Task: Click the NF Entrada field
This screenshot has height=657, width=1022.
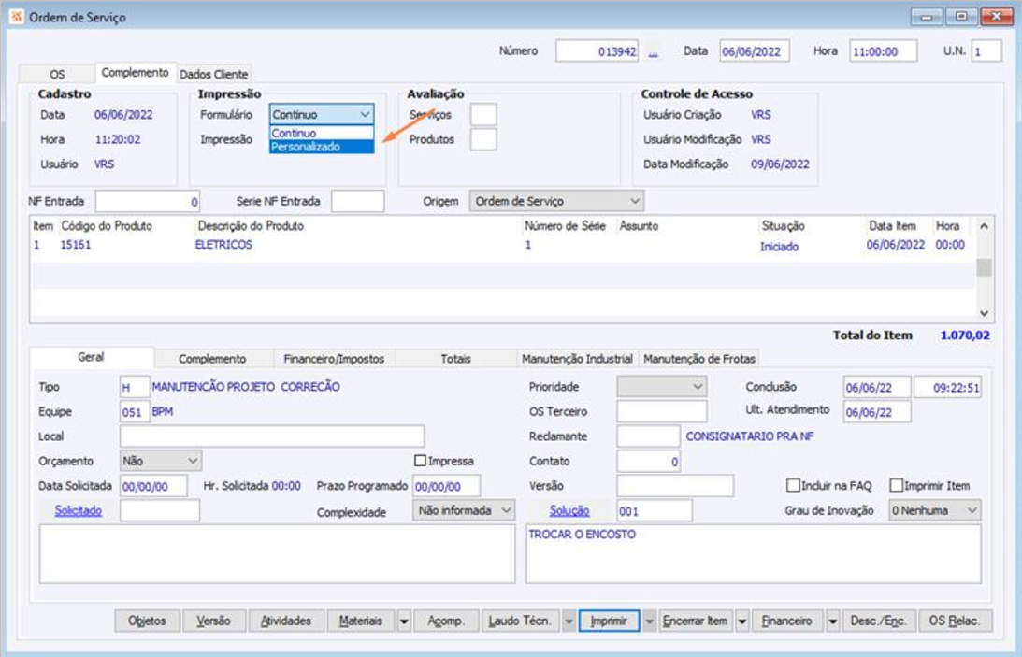Action: click(x=148, y=201)
